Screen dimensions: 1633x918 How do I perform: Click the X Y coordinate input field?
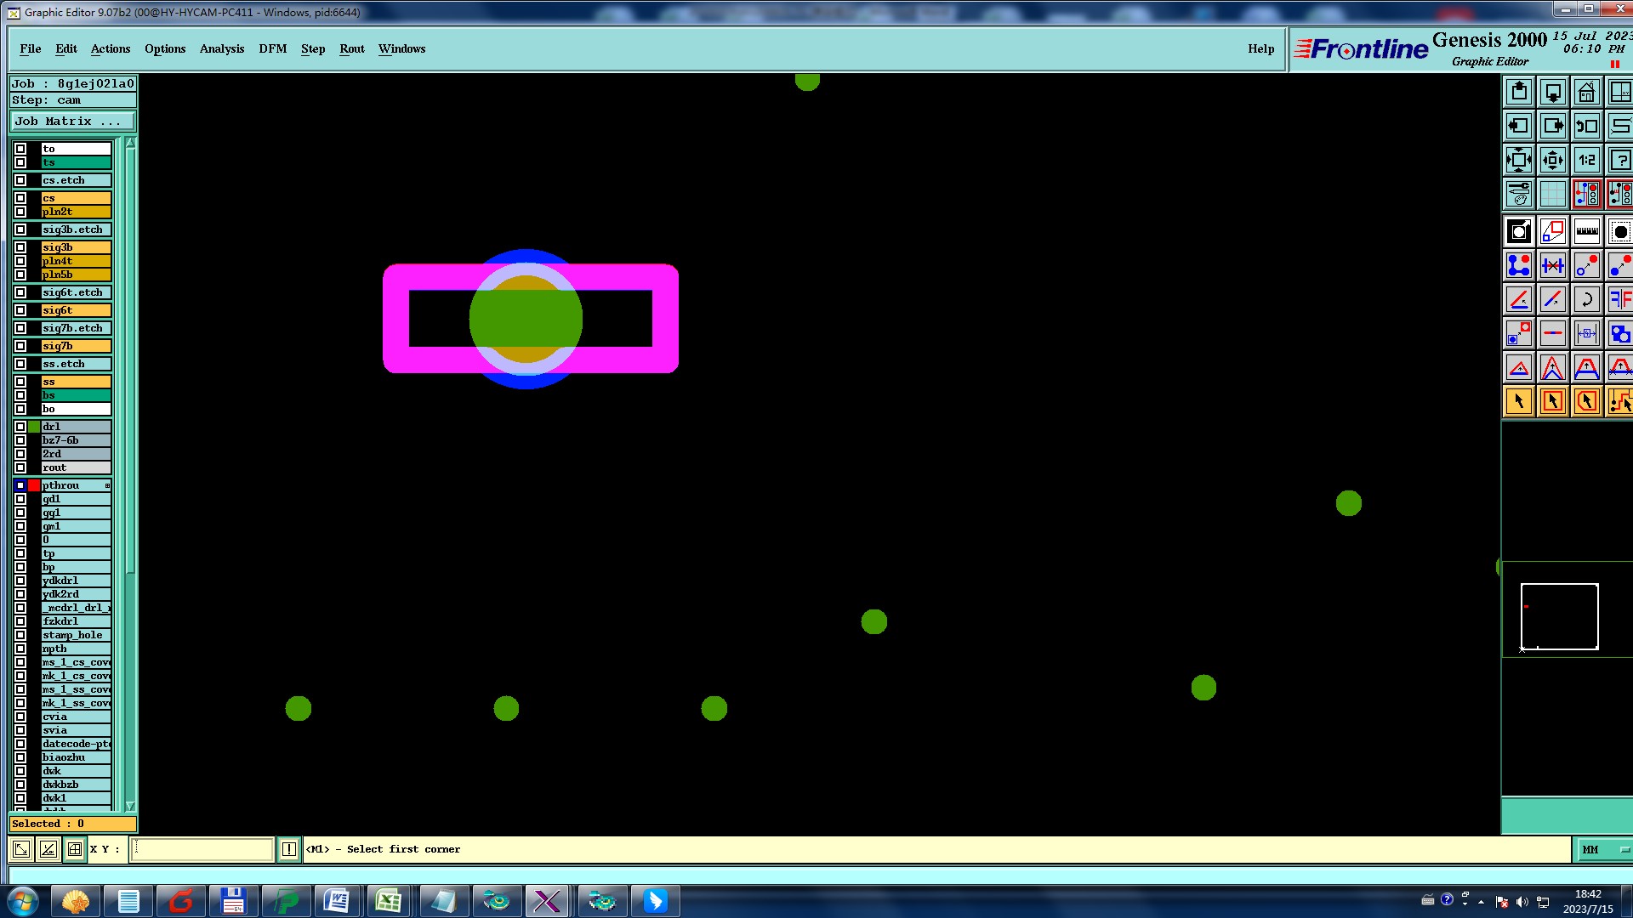click(202, 849)
